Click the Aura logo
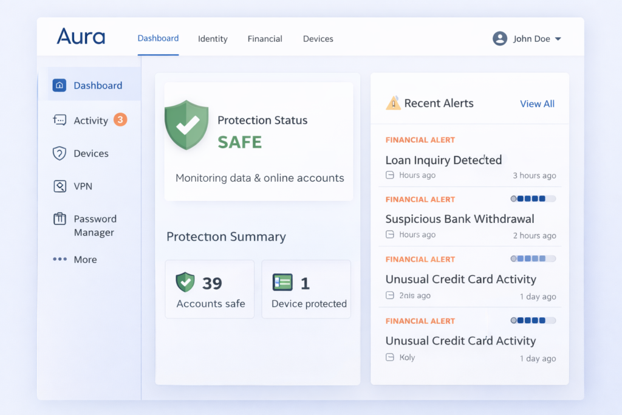622x415 pixels. coord(81,37)
